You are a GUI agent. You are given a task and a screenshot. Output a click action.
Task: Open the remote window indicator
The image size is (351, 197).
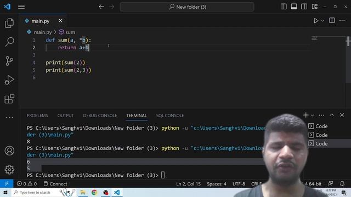point(7,184)
